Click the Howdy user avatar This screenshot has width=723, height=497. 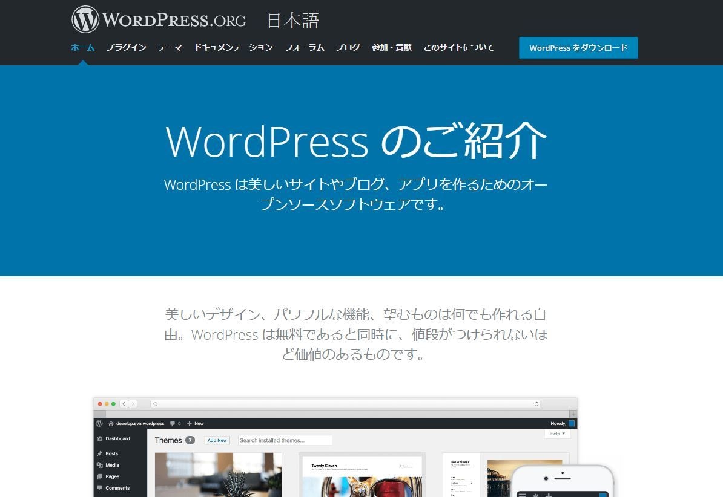click(572, 423)
